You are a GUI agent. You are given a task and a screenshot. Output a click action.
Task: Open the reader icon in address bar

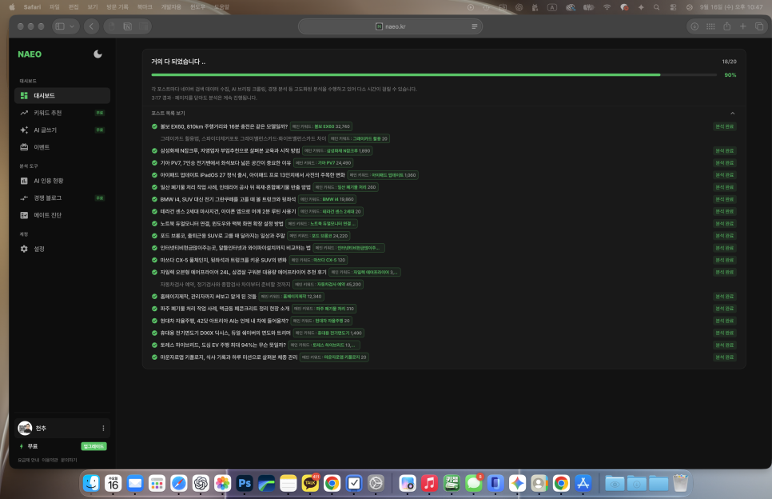point(474,26)
